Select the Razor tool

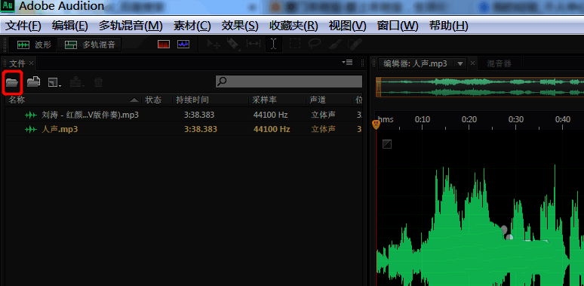[x=233, y=45]
